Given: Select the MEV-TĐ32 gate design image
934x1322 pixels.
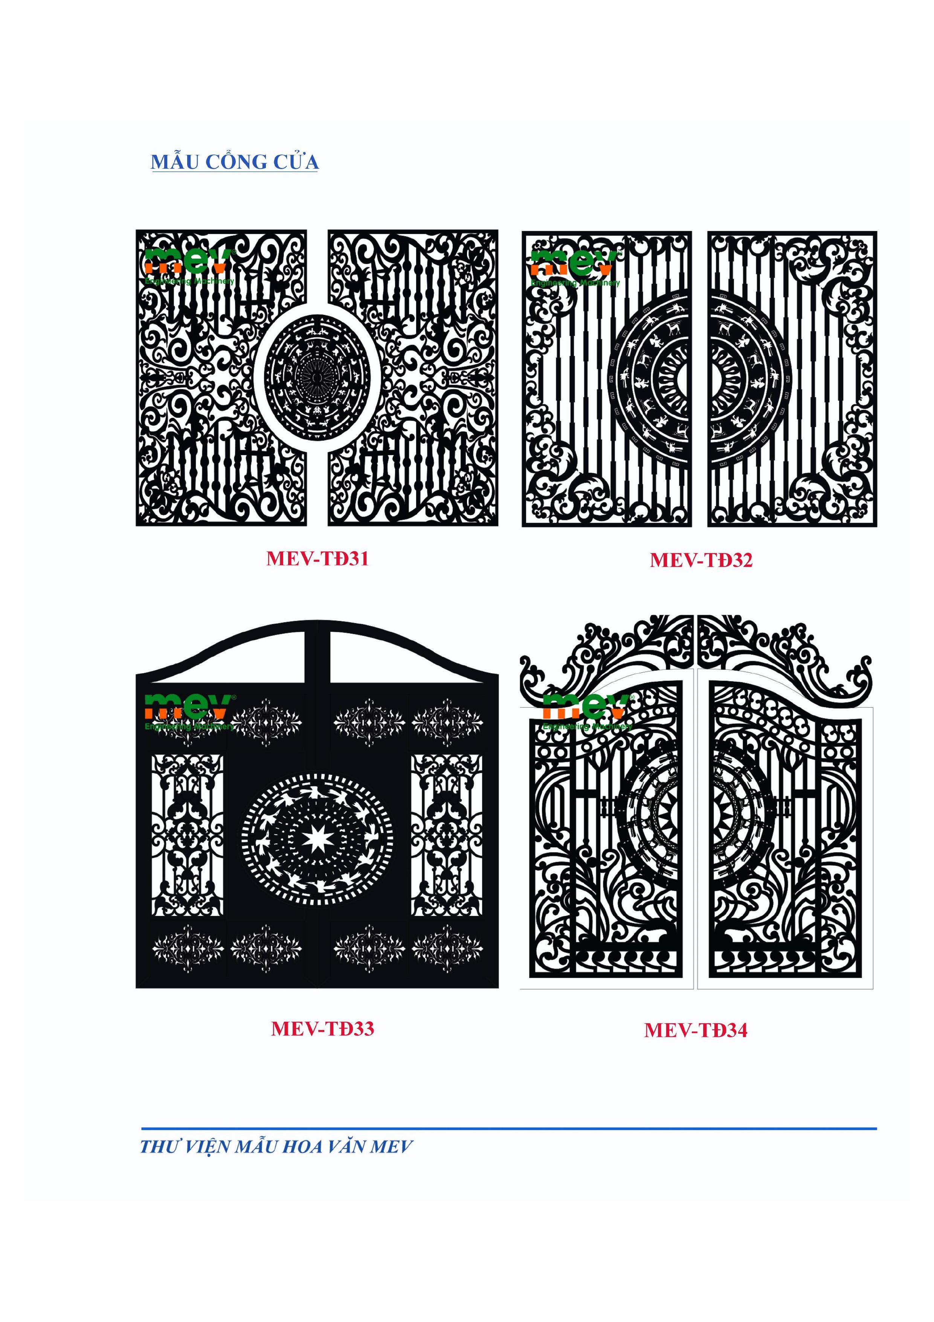Looking at the screenshot, I should 699,379.
